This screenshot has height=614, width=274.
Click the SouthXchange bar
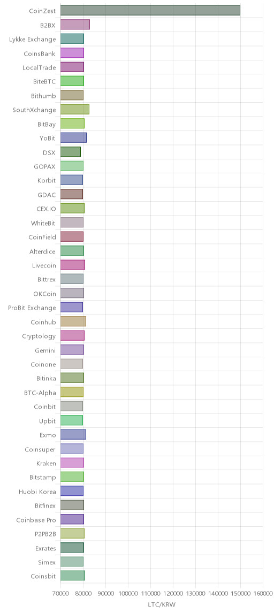[x=75, y=110]
